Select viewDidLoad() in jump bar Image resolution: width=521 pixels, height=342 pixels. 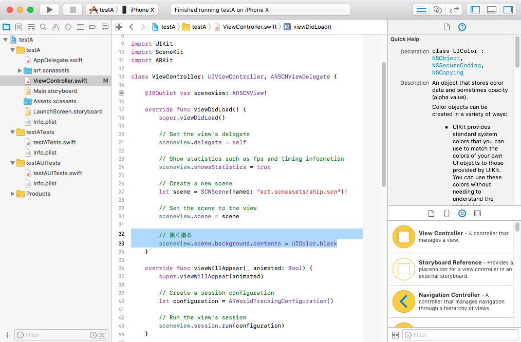(x=308, y=27)
